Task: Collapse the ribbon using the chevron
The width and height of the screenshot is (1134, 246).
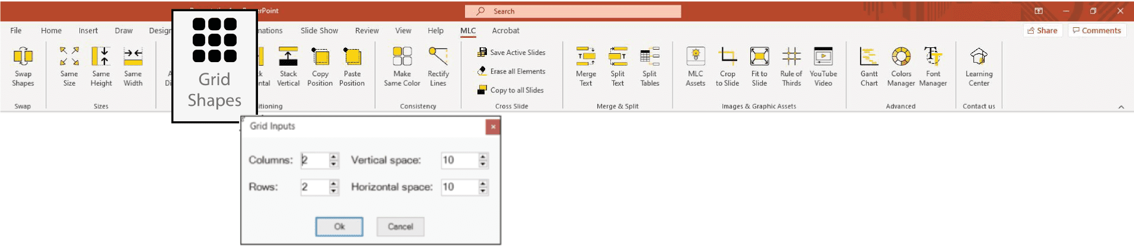Action: (x=1121, y=107)
